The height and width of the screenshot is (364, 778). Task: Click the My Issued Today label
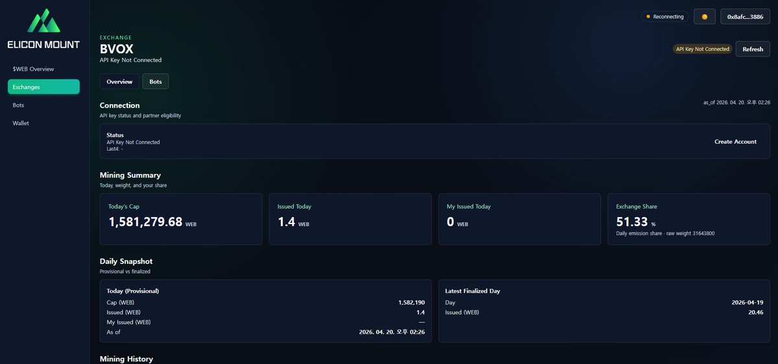[x=469, y=207]
